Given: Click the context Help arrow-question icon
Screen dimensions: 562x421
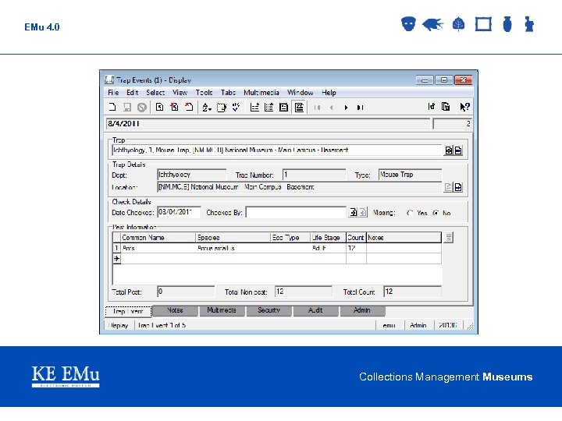Looking at the screenshot, I should click(x=464, y=107).
